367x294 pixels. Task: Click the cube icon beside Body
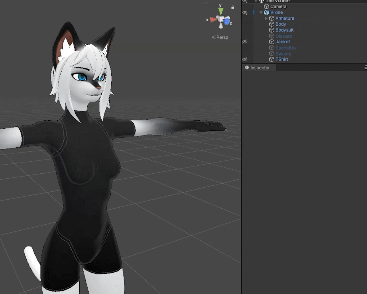271,24
